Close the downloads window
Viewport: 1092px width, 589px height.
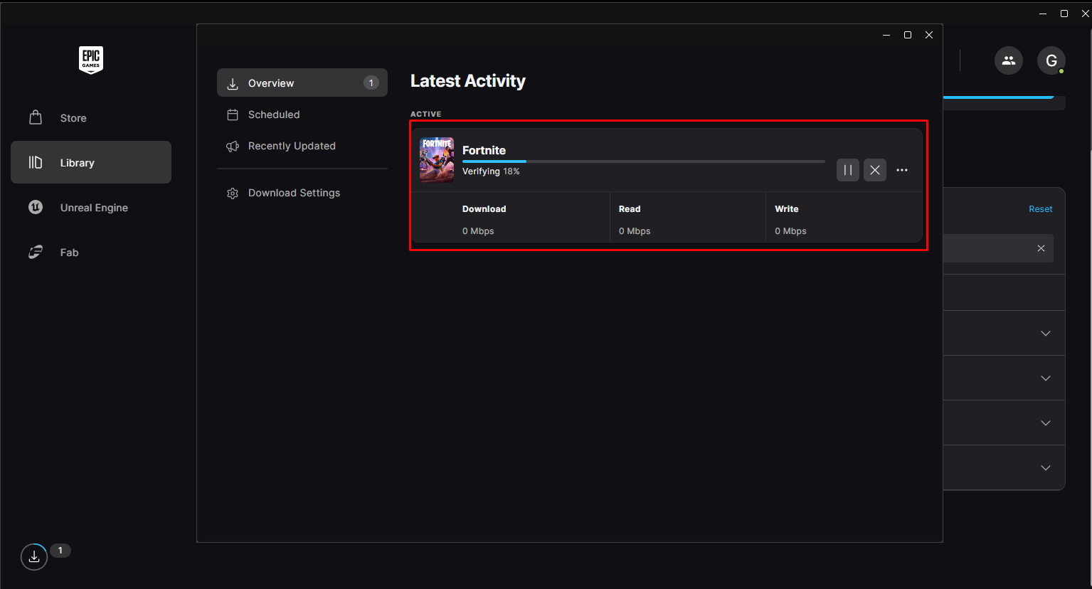pos(929,35)
